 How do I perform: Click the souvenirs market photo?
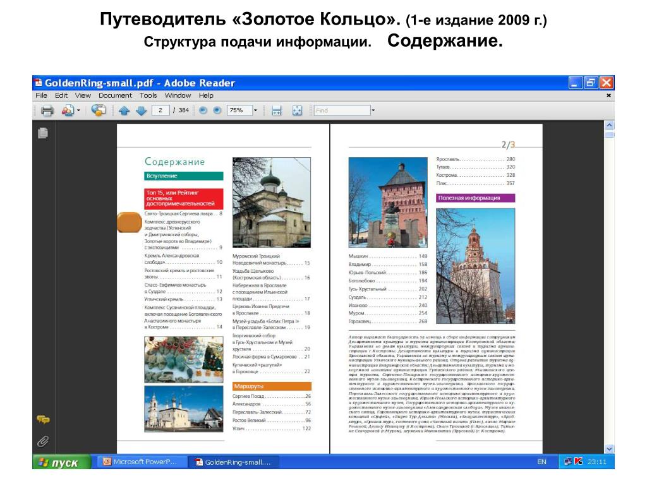[x=184, y=359]
